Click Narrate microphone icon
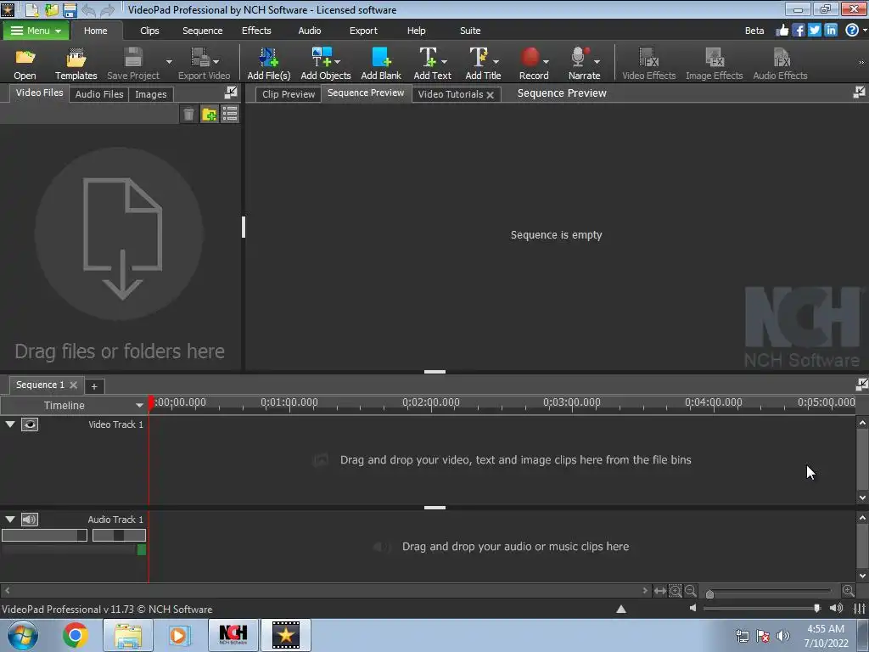869x652 pixels. tap(579, 57)
